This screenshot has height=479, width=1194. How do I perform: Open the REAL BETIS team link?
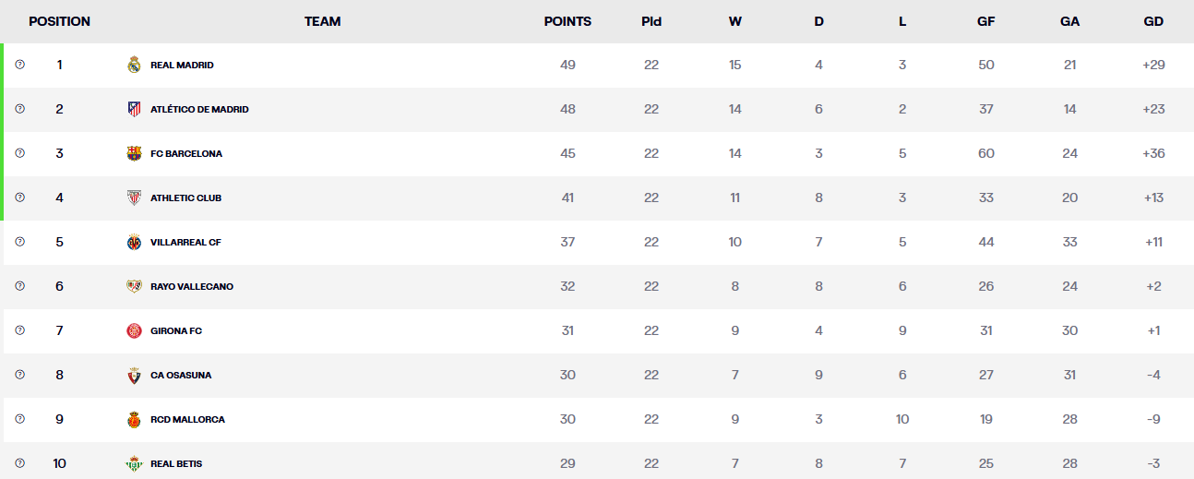click(176, 464)
